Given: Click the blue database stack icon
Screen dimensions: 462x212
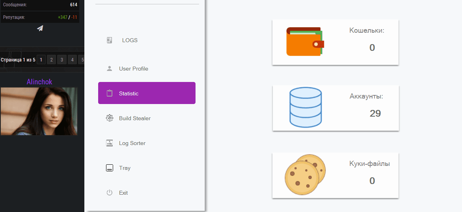Looking at the screenshot, I should (306, 108).
